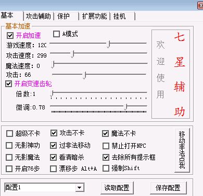This screenshot has height=196, width=203.
Task: Check the 漂移步 Alt+A option
Action: pyautogui.click(x=53, y=169)
